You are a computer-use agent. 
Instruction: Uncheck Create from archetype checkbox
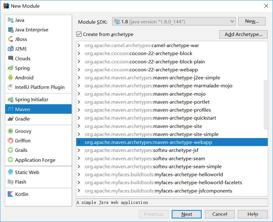[79, 34]
